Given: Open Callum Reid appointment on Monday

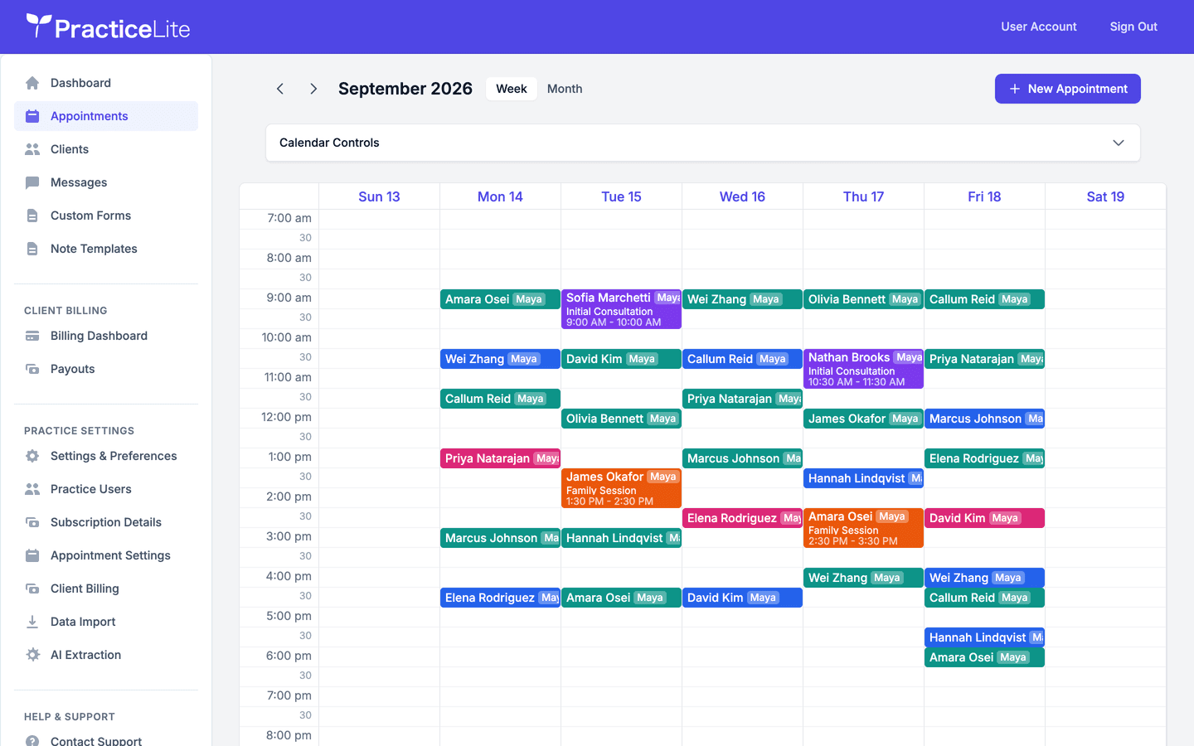Looking at the screenshot, I should 500,399.
